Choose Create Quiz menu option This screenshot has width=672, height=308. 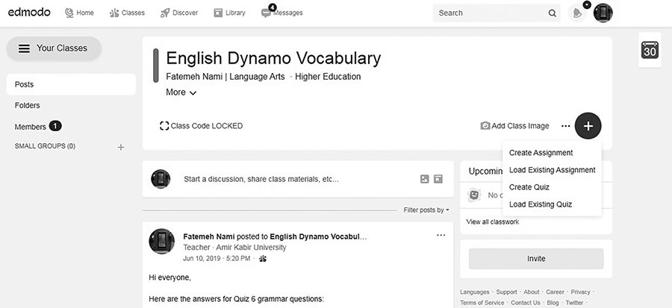tap(529, 186)
